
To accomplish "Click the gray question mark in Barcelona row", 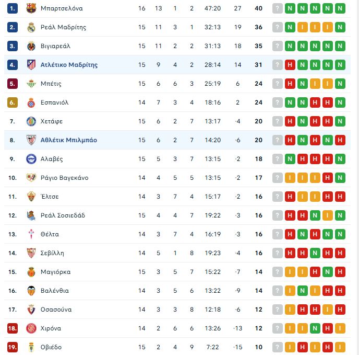I will pos(278,8).
